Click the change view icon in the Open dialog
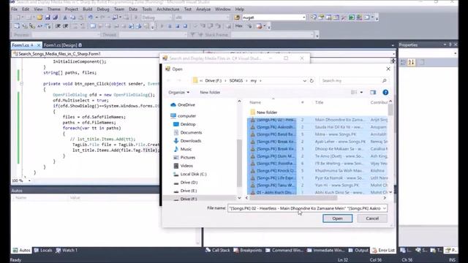Screen dimensions: 468x263 click(x=354, y=93)
